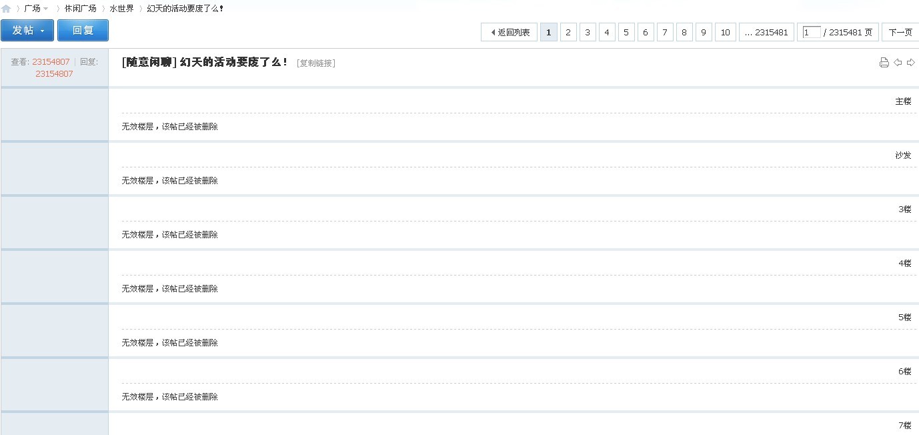The height and width of the screenshot is (435, 919).
Task: Click the 主楼 floor label
Action: (903, 101)
